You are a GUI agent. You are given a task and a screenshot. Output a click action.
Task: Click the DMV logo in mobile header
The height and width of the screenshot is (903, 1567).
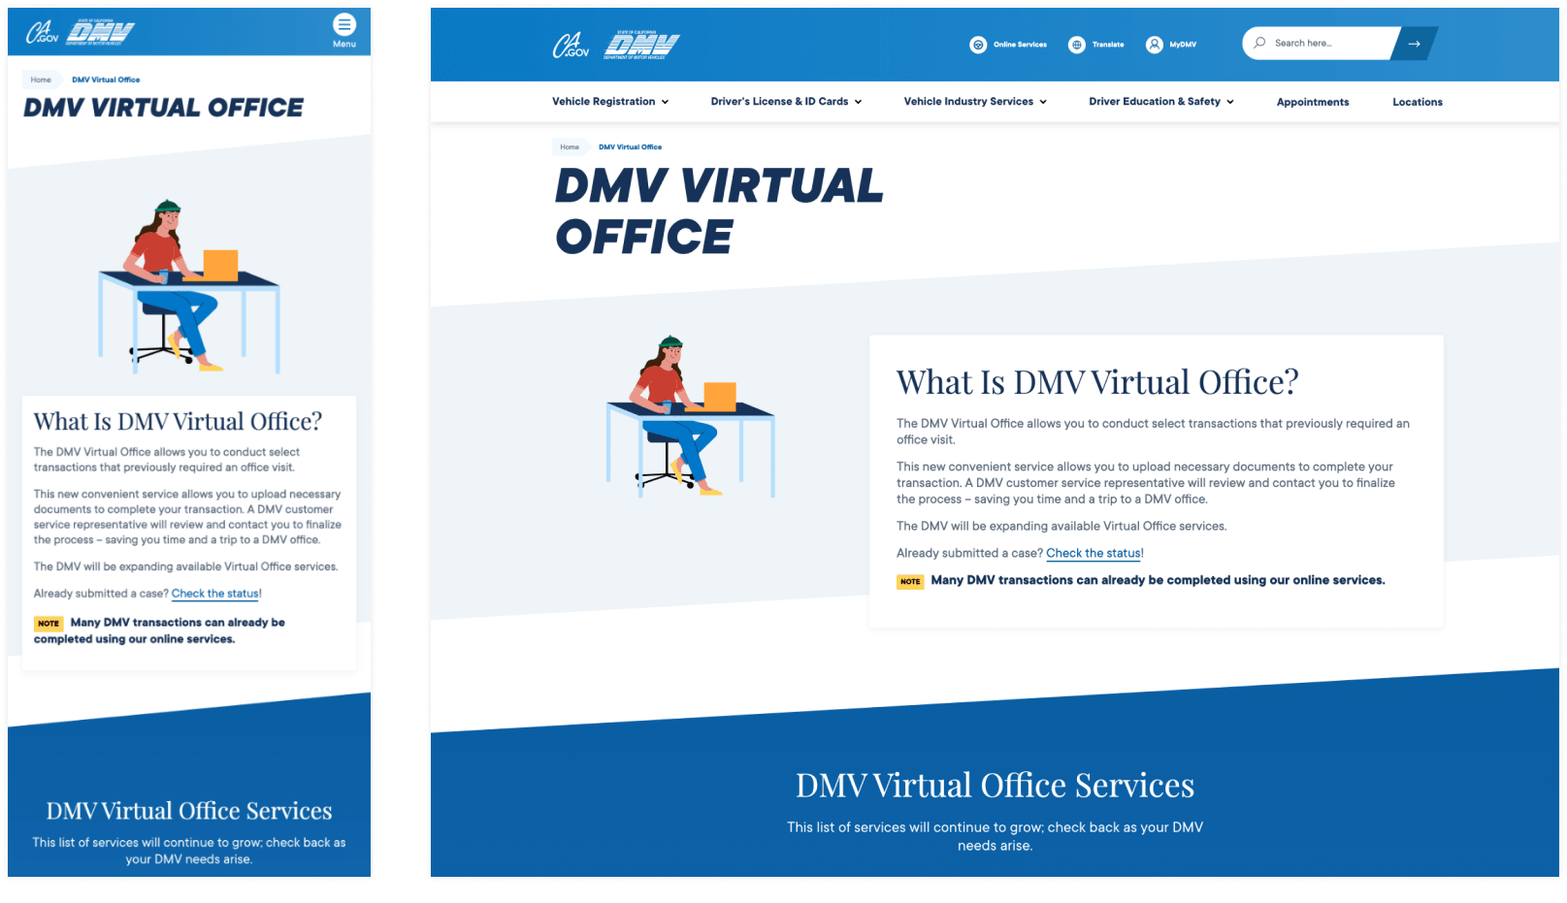[101, 33]
